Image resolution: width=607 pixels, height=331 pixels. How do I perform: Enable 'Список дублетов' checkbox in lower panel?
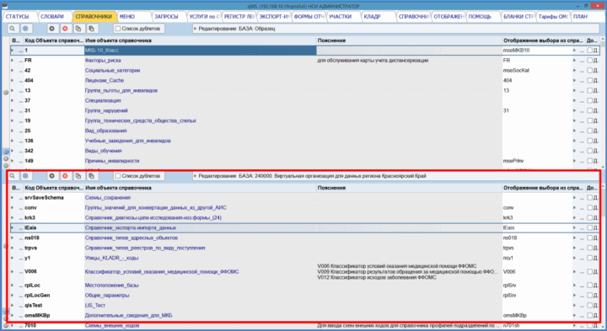[x=118, y=176]
